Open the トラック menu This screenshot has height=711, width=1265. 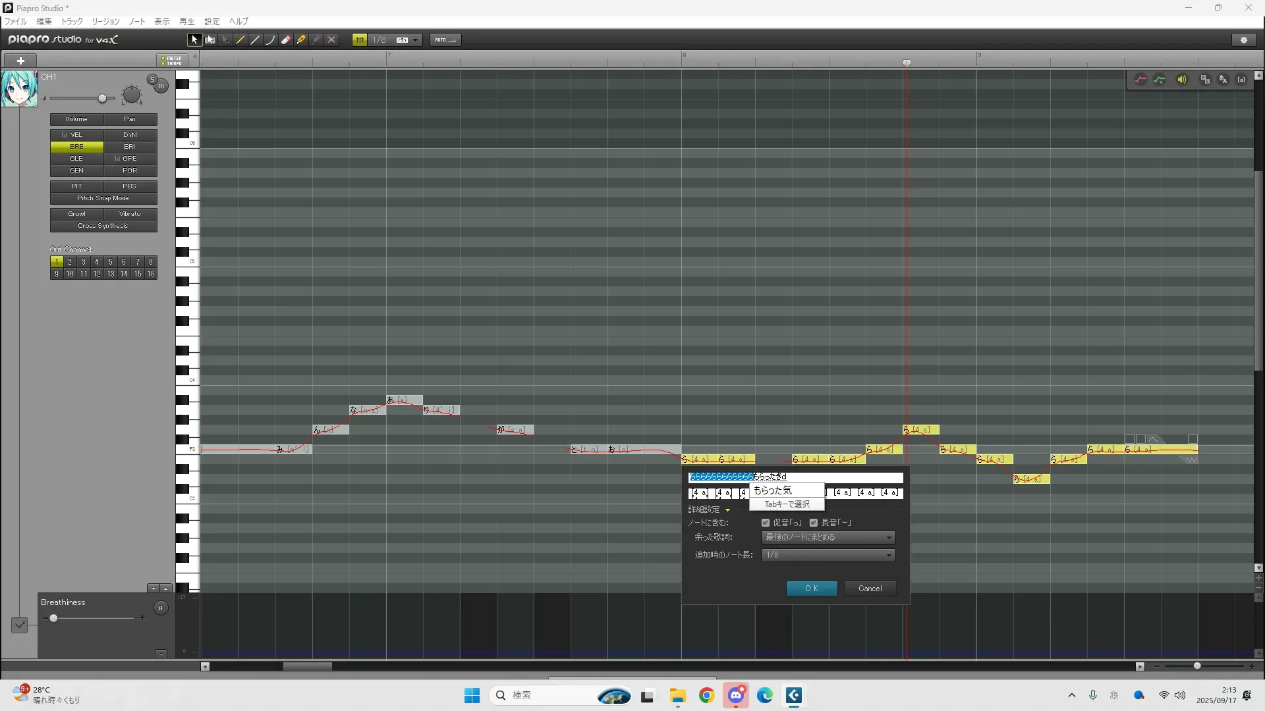pyautogui.click(x=72, y=22)
